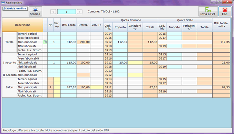Click the status bar Riepologo message
The height and width of the screenshot is (134, 234).
(x=56, y=131)
